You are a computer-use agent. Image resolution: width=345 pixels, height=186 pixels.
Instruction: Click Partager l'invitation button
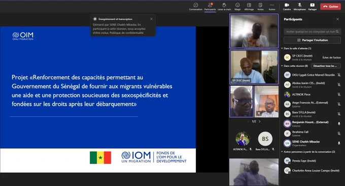click(x=312, y=40)
